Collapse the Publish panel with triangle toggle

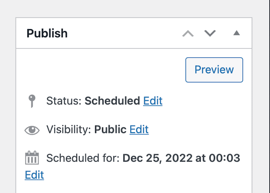click(x=237, y=33)
